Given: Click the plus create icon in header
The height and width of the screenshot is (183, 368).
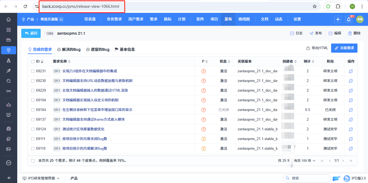Looking at the screenshot, I should [338, 19].
